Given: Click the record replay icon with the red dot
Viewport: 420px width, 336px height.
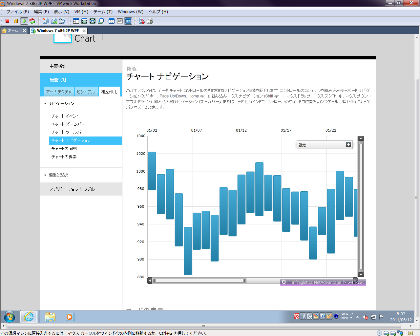Looking at the screenshot, I should click(x=142, y=21).
